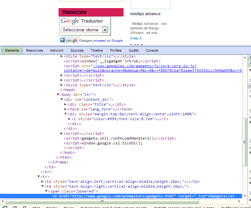Open the Network tab
Image resolution: width=251 pixels, height=208 pixels.
click(57, 50)
